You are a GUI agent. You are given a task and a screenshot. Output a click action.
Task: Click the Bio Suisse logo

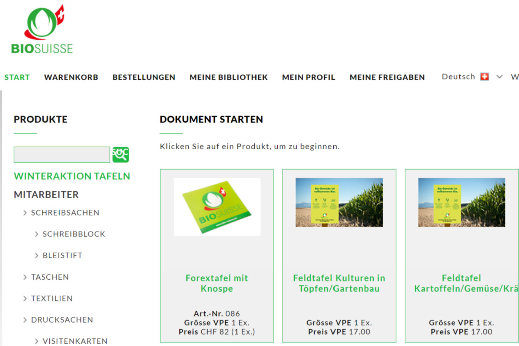[42, 30]
